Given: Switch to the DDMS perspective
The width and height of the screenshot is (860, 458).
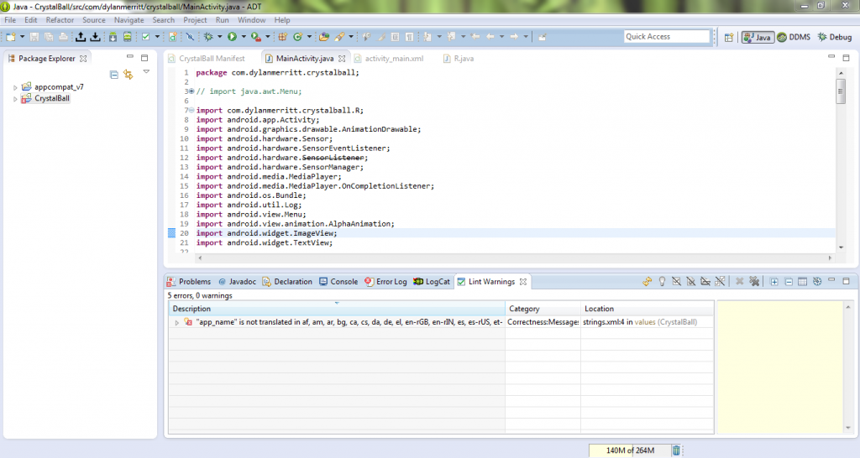Looking at the screenshot, I should click(x=793, y=37).
